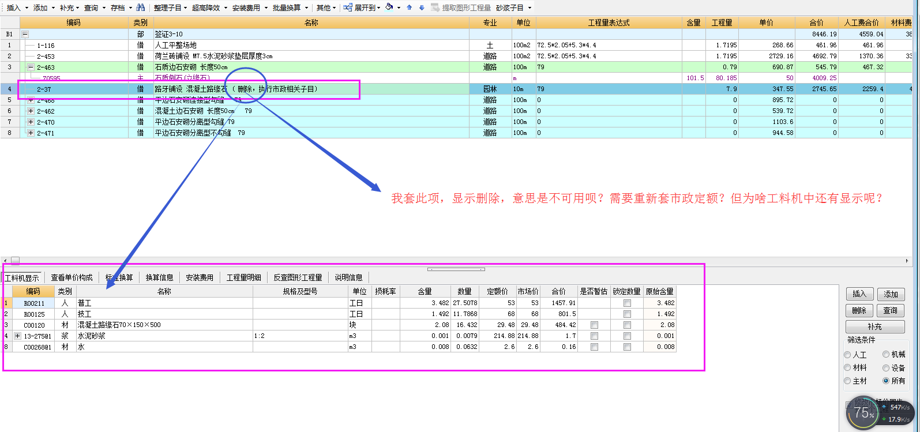
Task: Click the 展开到 tree icon in toolbar
Action: pyautogui.click(x=348, y=7)
